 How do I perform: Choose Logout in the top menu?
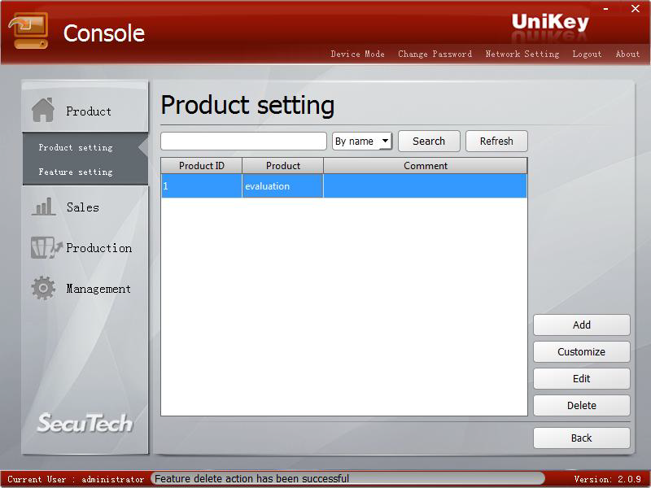pos(587,54)
